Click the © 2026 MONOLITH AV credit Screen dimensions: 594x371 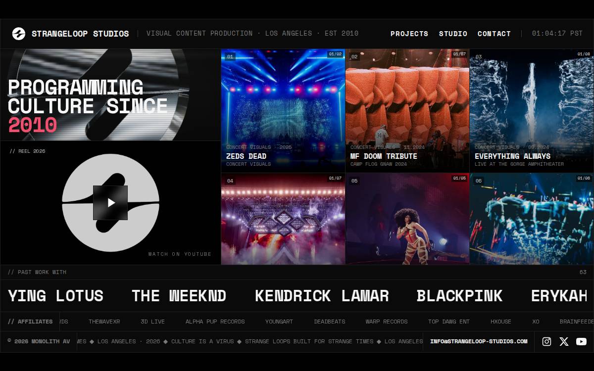(39, 341)
